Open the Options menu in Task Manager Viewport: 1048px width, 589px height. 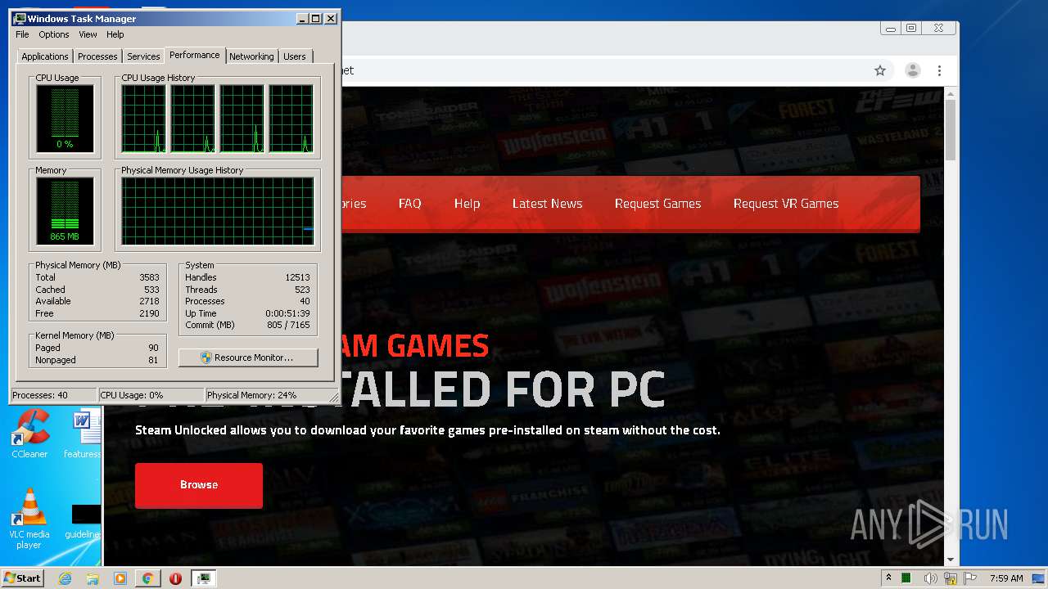[54, 34]
